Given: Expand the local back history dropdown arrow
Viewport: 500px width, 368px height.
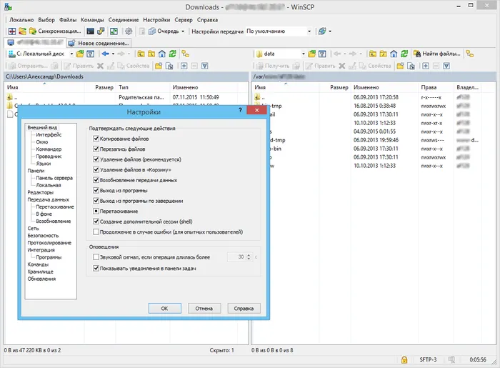Looking at the screenshot, I should 113,54.
